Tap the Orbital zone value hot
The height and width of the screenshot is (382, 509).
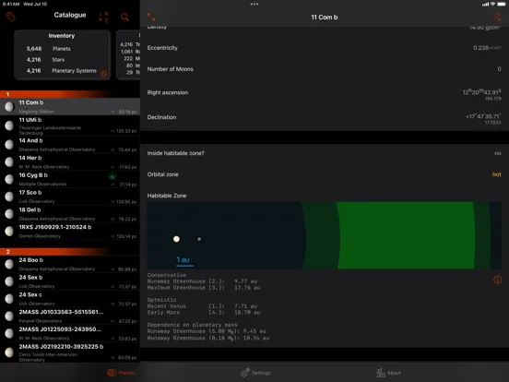click(x=496, y=174)
